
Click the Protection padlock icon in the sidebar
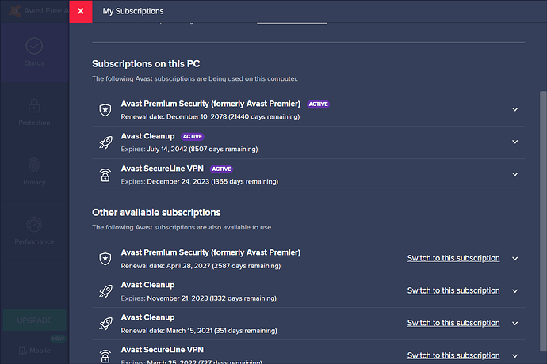(x=34, y=105)
